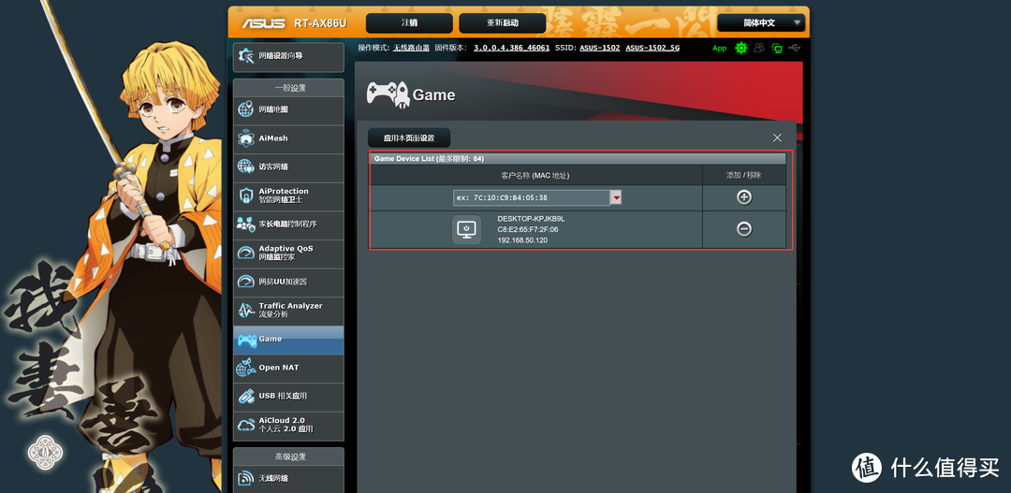Click the DESKTOP-KPJKB9L device type icon
The width and height of the screenshot is (1011, 493).
click(x=466, y=229)
